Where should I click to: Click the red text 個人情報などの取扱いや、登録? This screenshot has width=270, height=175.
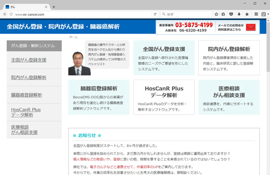pos(97,159)
